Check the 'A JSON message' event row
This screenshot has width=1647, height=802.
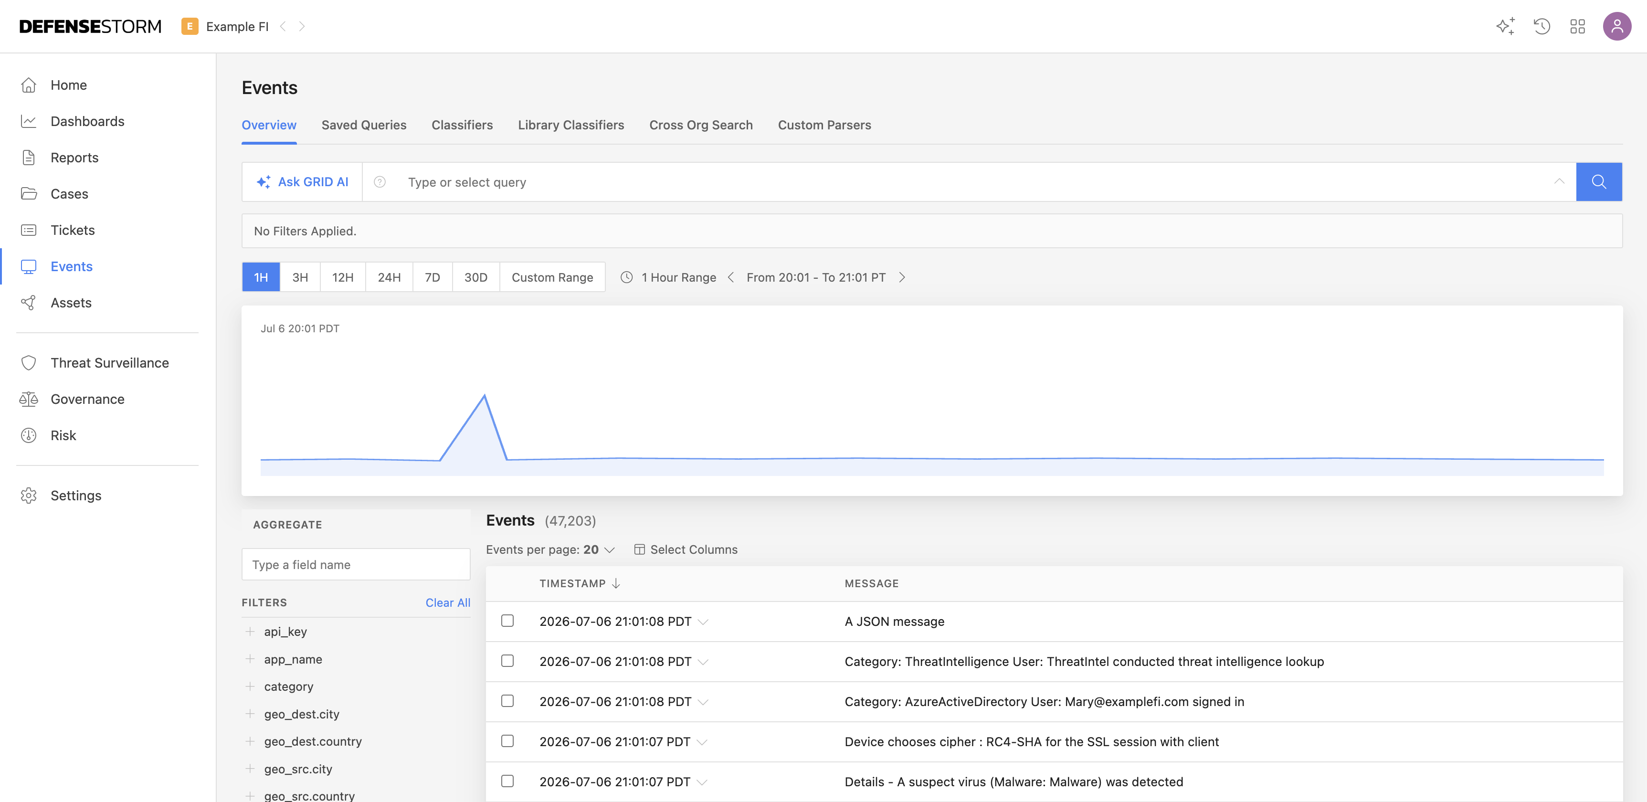[x=507, y=621]
